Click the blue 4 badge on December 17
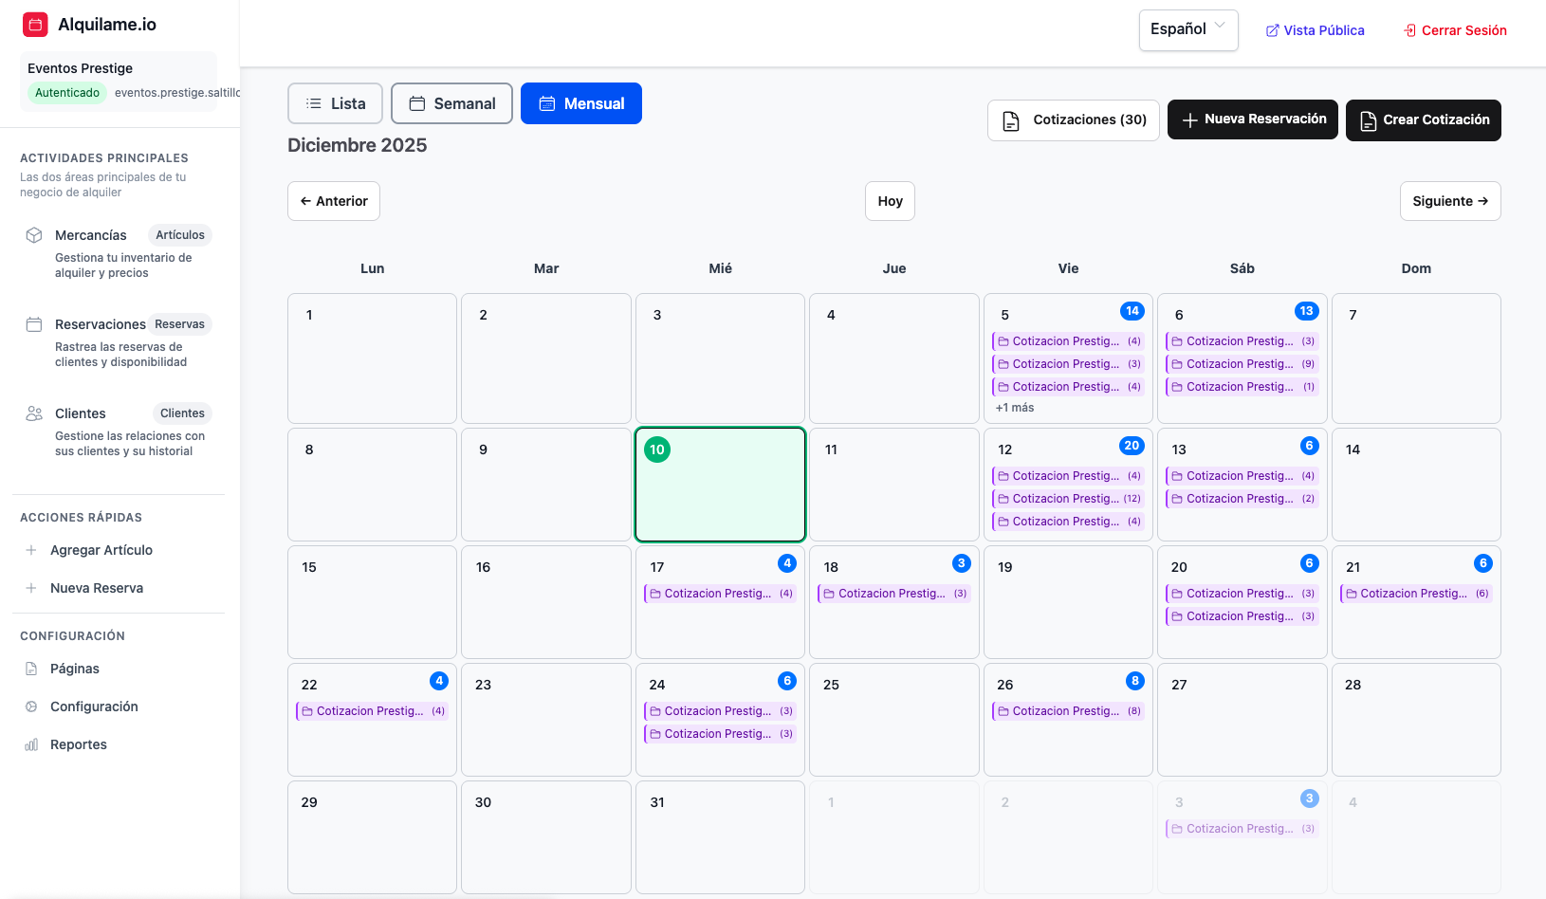 [x=787, y=563]
